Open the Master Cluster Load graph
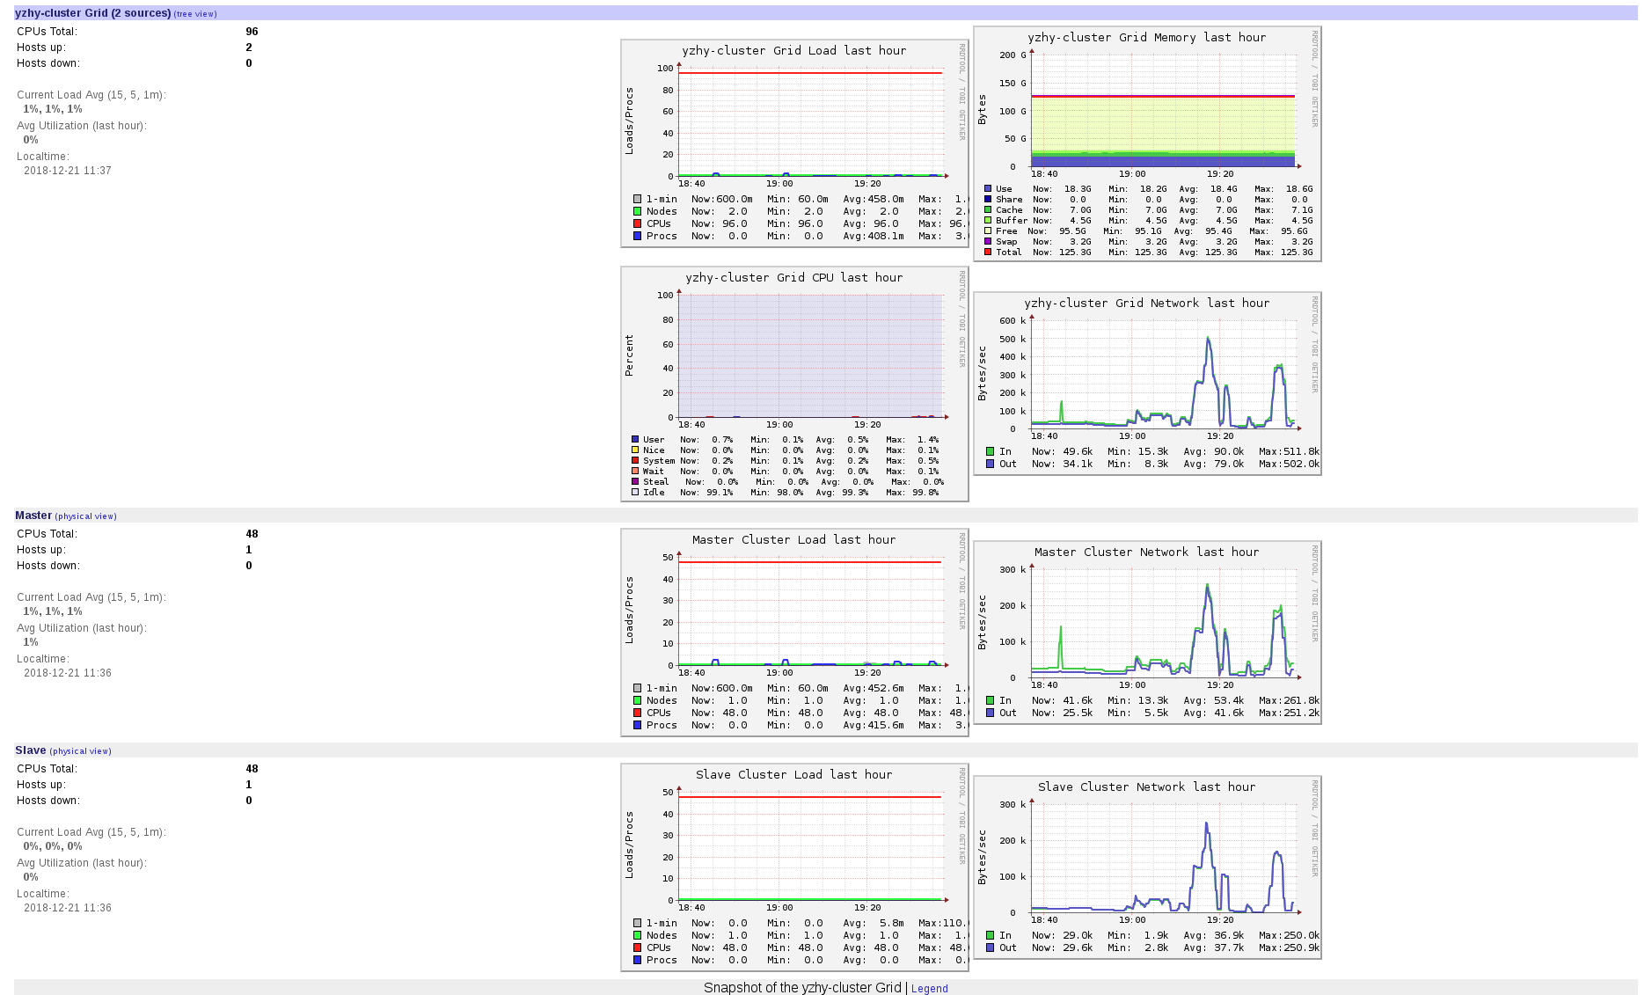The height and width of the screenshot is (995, 1645). [794, 633]
